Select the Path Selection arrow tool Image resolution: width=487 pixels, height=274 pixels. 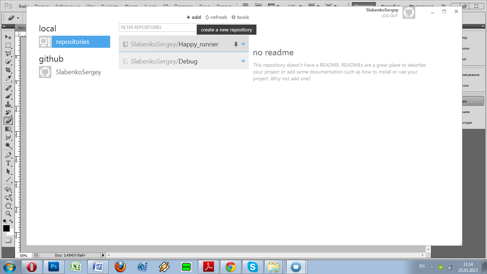[8, 171]
